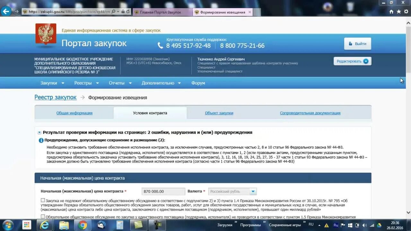The height and width of the screenshot is (231, 411).
Task: Click the volume speaker tray icon
Action: (x=364, y=225)
